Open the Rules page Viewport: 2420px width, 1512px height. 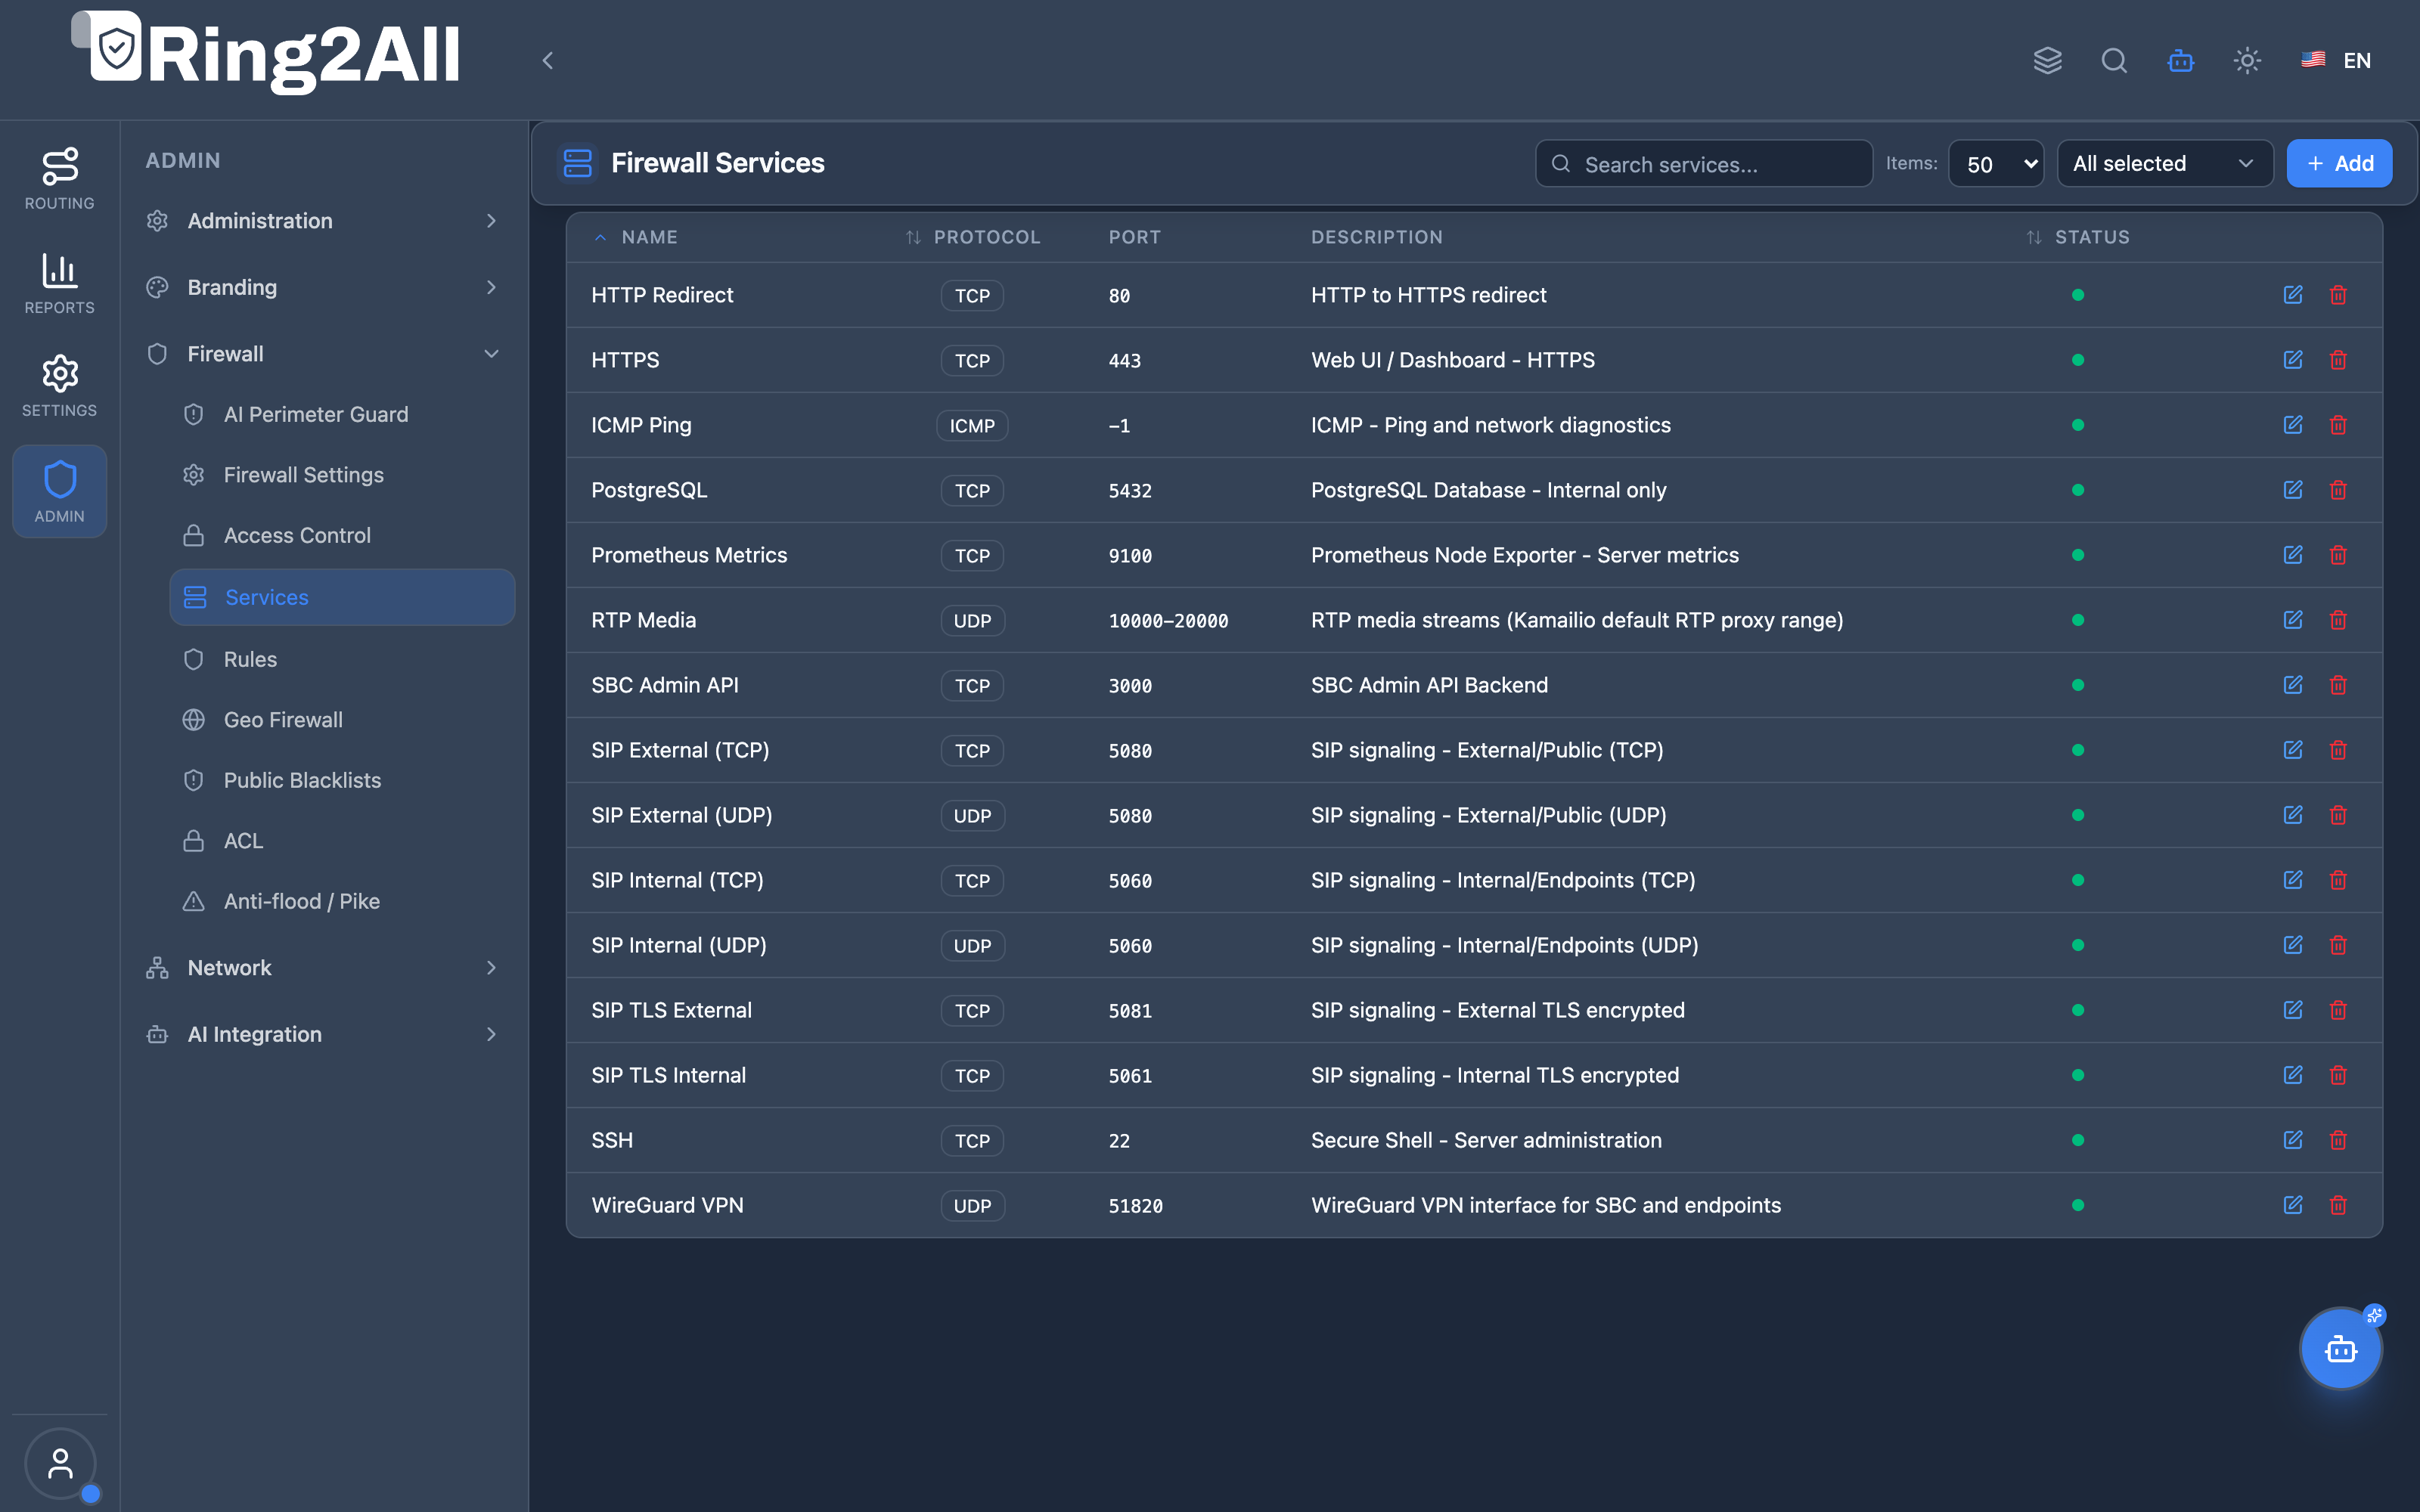click(342, 660)
